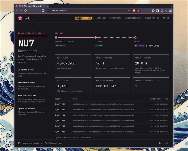Select the NU7 Network Upgrade browser tab
Viewport: 188px width, 151px height.
click(32, 6)
